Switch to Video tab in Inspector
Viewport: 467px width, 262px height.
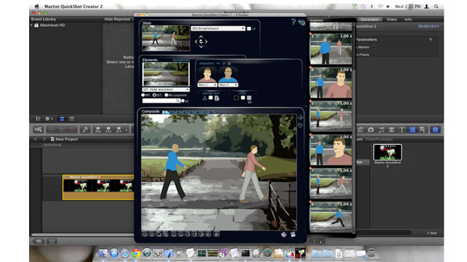(x=391, y=20)
